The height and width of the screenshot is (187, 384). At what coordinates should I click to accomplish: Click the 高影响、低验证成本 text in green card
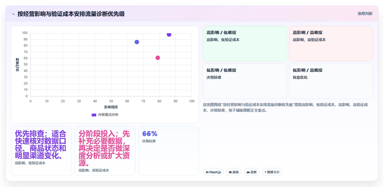(x=223, y=40)
